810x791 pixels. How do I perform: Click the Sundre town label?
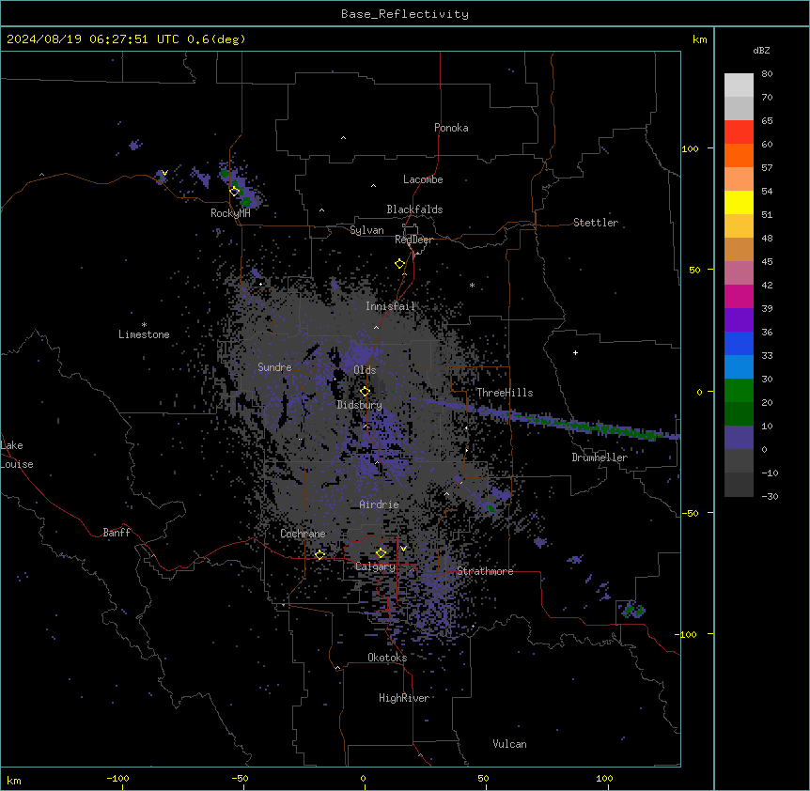(274, 367)
